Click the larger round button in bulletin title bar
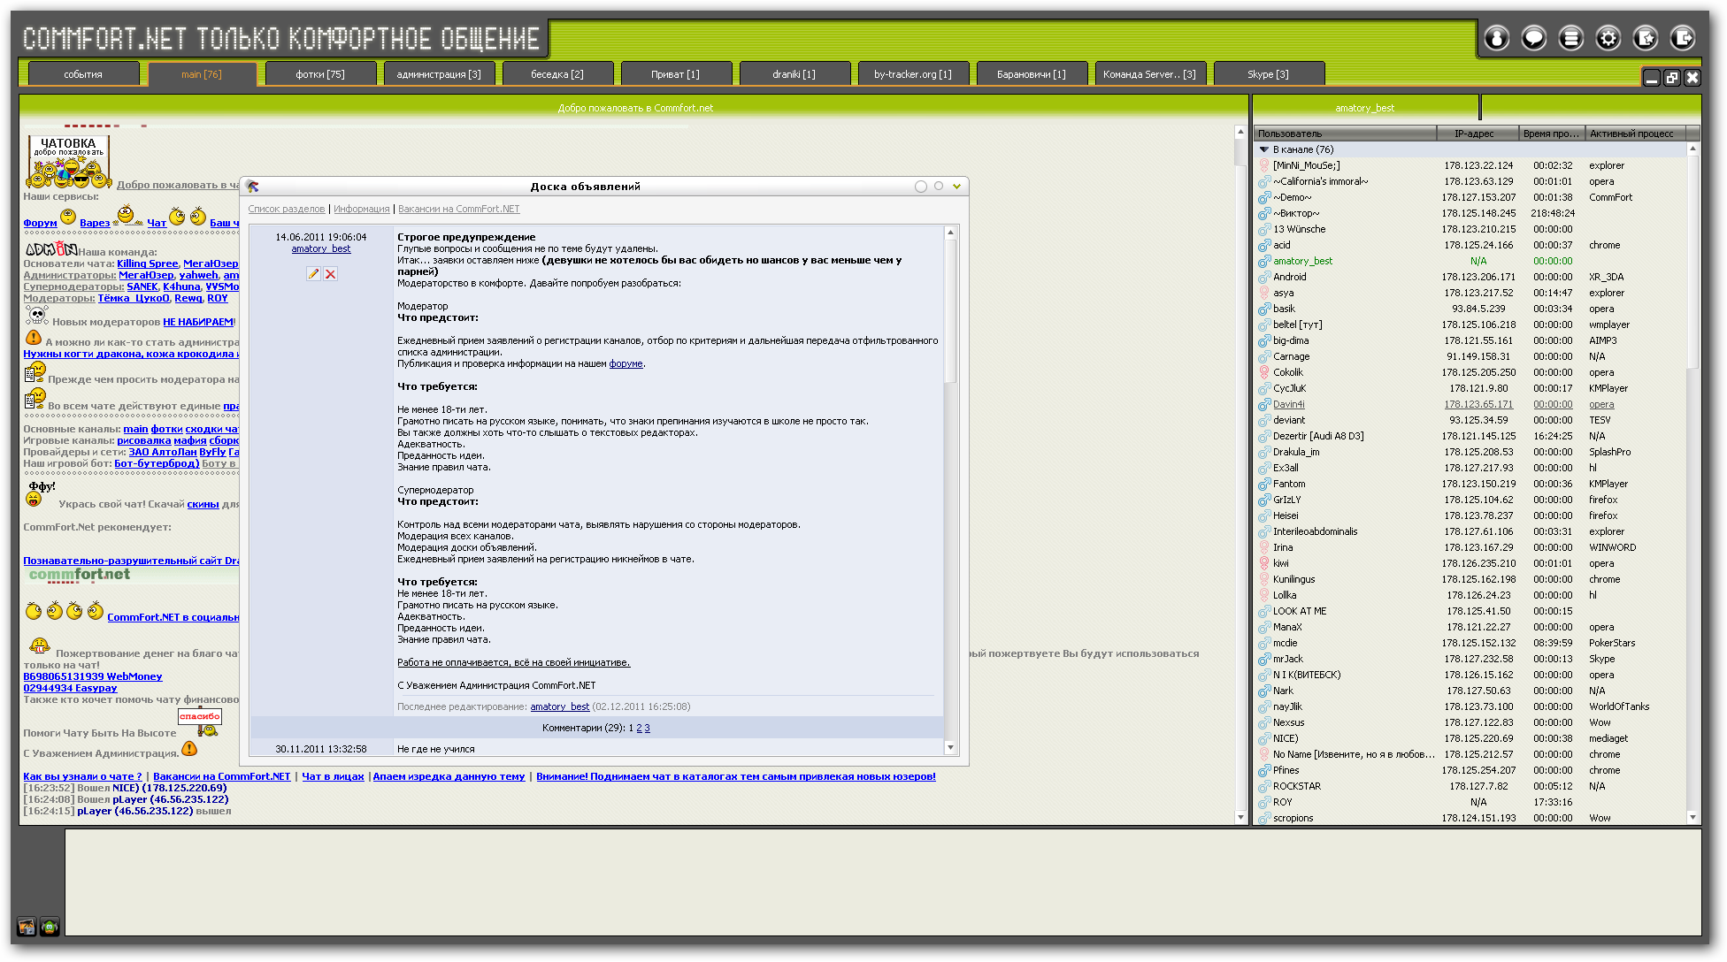The width and height of the screenshot is (1727, 962). point(921,187)
